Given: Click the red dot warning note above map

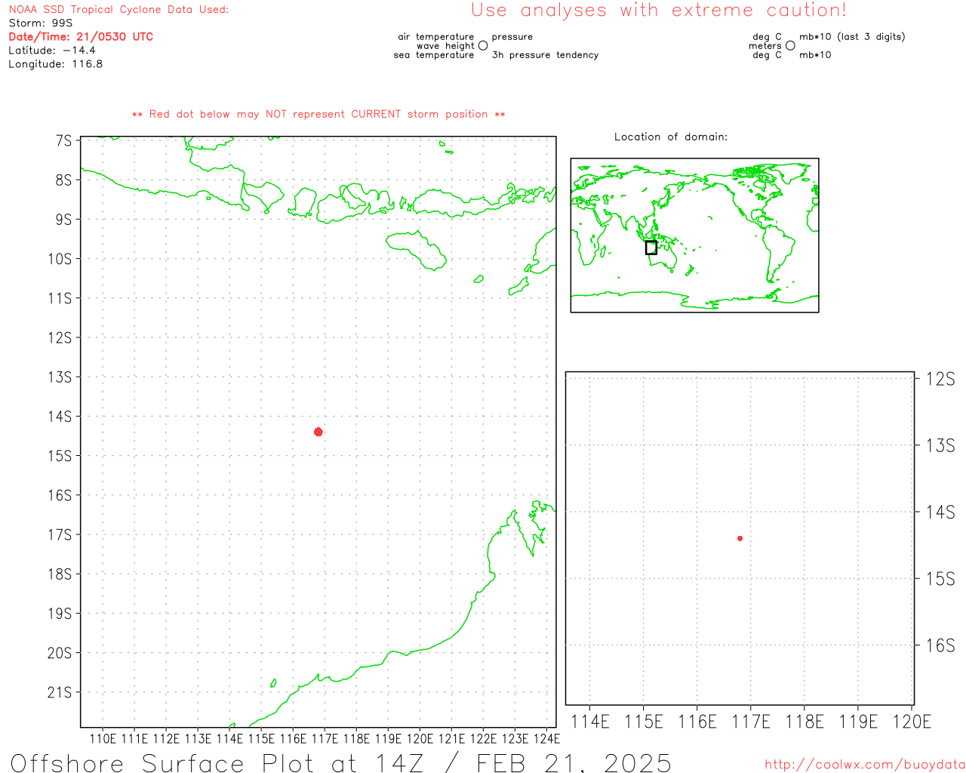Looking at the screenshot, I should click(318, 115).
